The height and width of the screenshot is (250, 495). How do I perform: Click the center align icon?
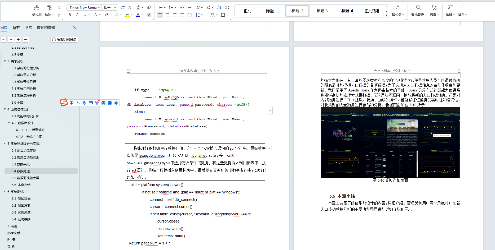click(167, 15)
